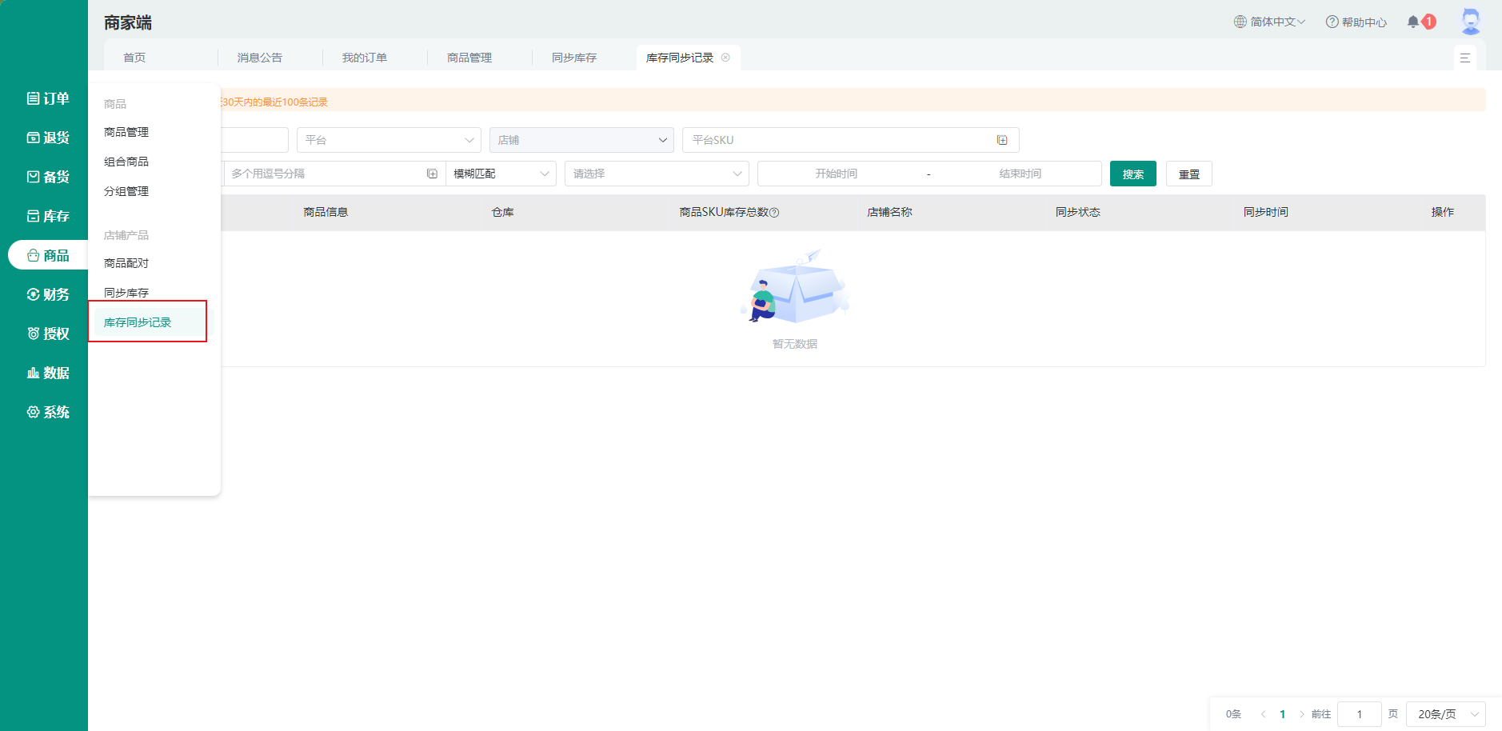Image resolution: width=1502 pixels, height=731 pixels.
Task: Switch to the 商品管理 tab
Action: (x=469, y=58)
